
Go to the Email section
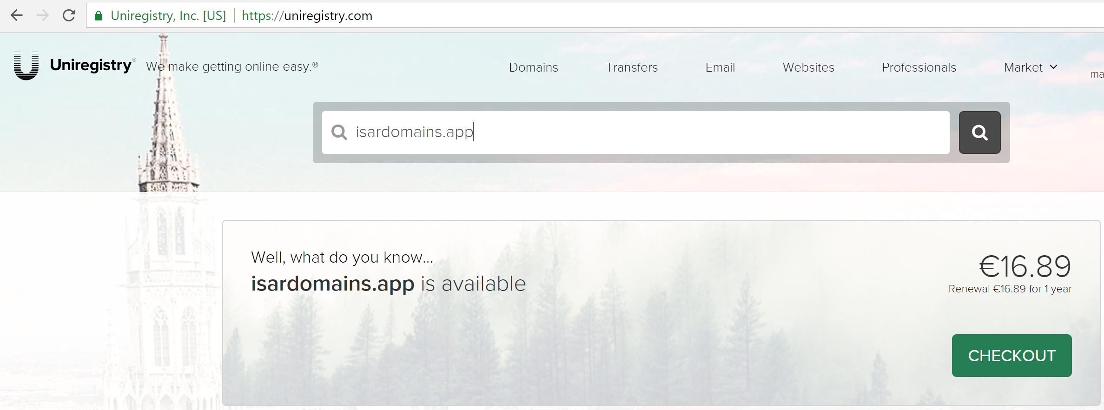pyautogui.click(x=720, y=67)
